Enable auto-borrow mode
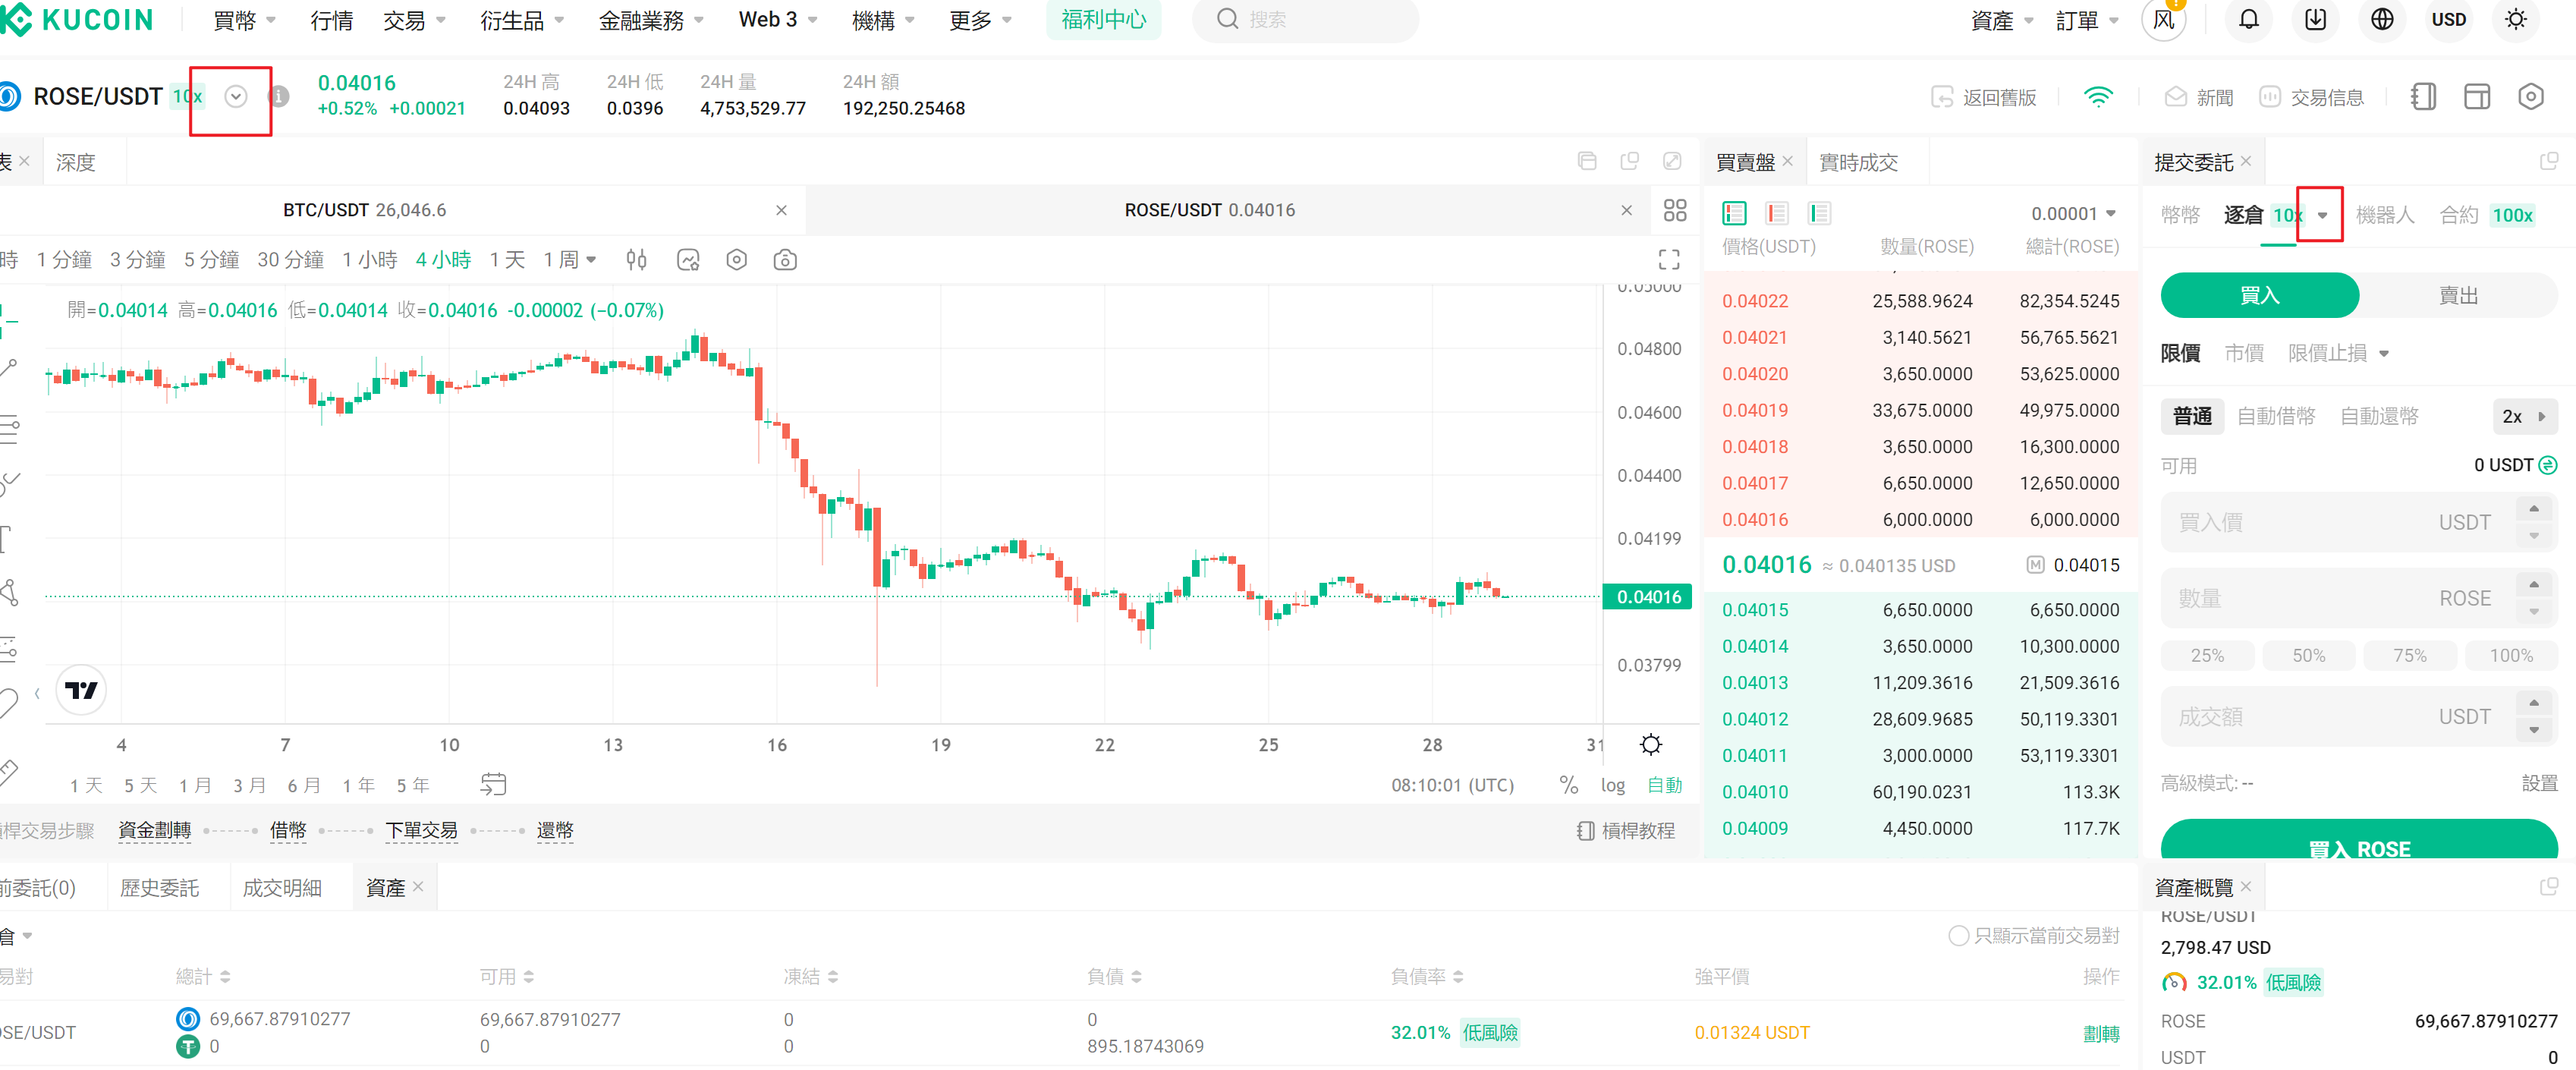2576x1070 pixels. click(x=2276, y=416)
